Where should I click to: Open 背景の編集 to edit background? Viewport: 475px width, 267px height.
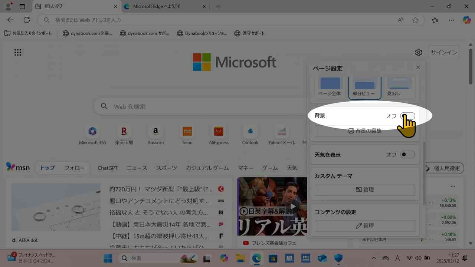point(365,131)
